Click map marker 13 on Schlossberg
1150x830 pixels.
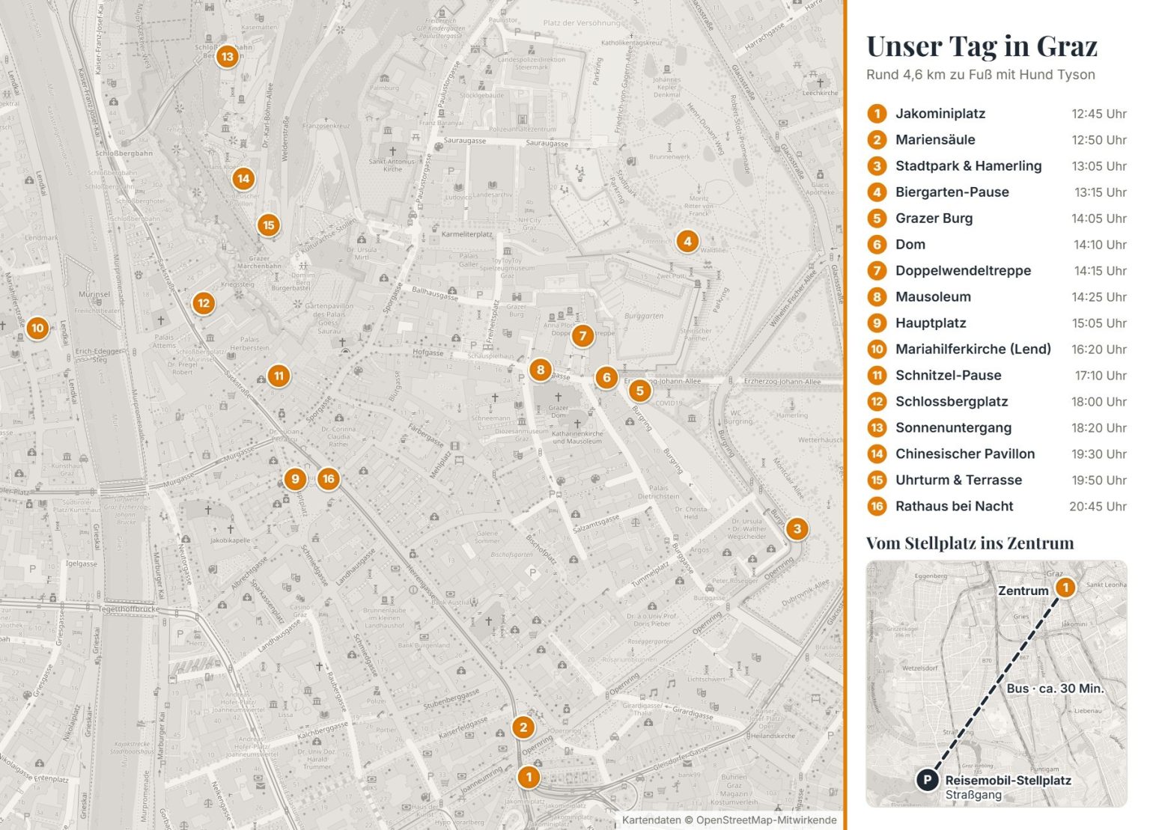click(x=227, y=56)
